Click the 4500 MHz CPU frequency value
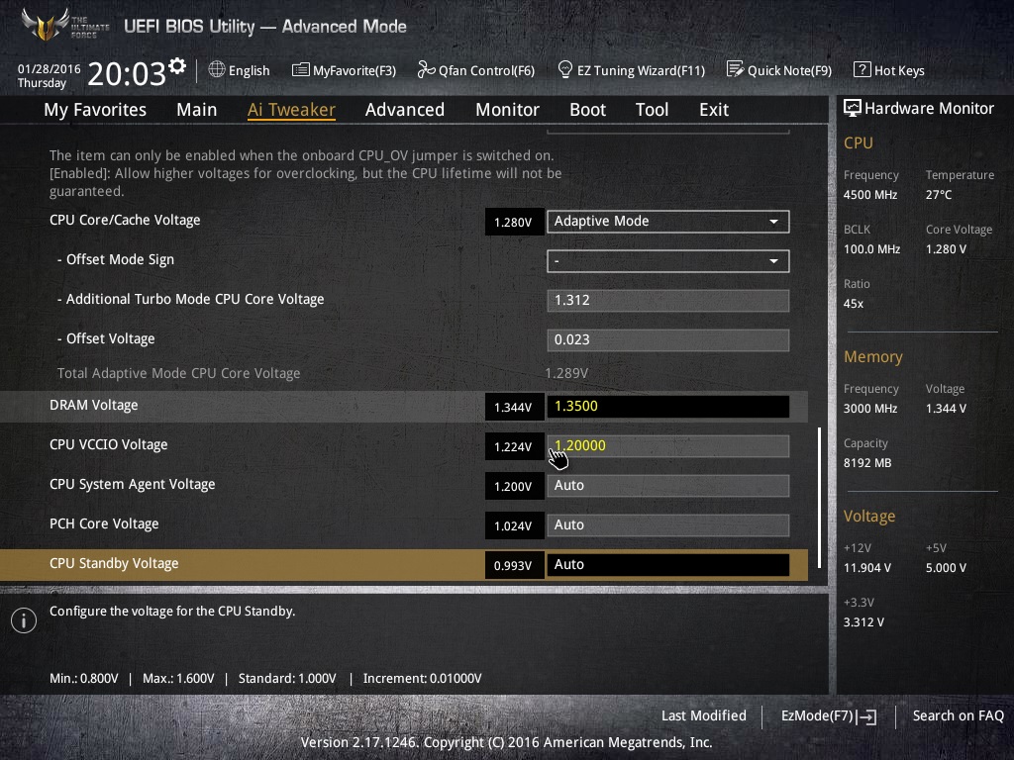The height and width of the screenshot is (760, 1014). (x=869, y=195)
